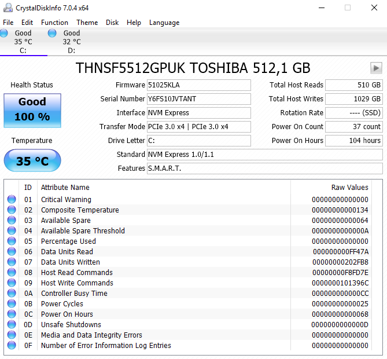Close the CrystalDiskInfo window
Image resolution: width=387 pixels, height=359 pixels.
[374, 8]
